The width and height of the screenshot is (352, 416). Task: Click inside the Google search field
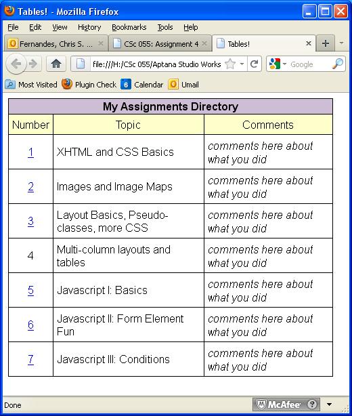[309, 64]
